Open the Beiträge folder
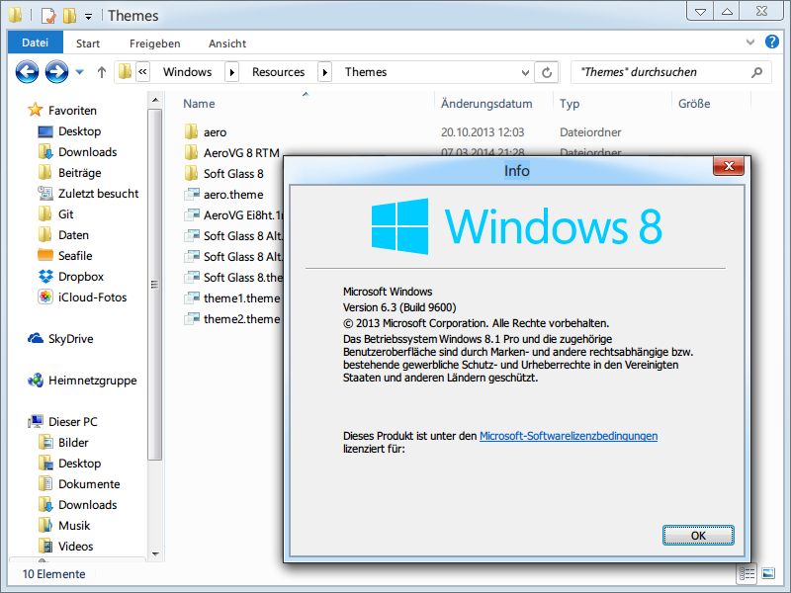This screenshot has height=593, width=791. click(69, 173)
